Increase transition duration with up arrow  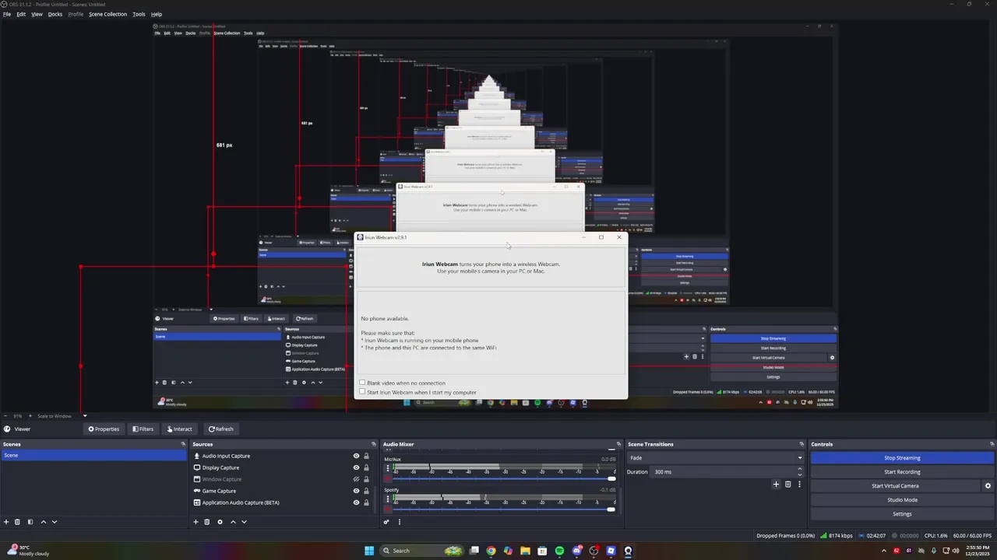coord(799,469)
